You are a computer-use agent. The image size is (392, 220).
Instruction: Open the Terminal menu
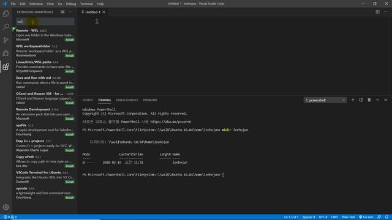pos(86,4)
